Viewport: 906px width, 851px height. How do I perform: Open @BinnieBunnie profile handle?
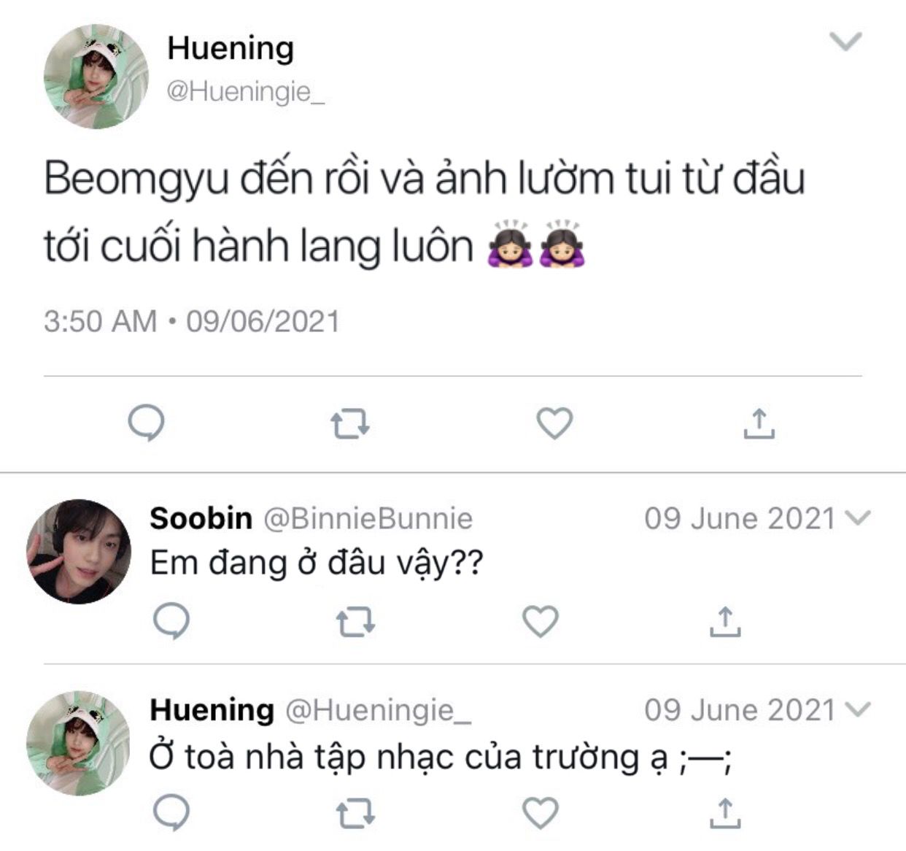pos(368,518)
